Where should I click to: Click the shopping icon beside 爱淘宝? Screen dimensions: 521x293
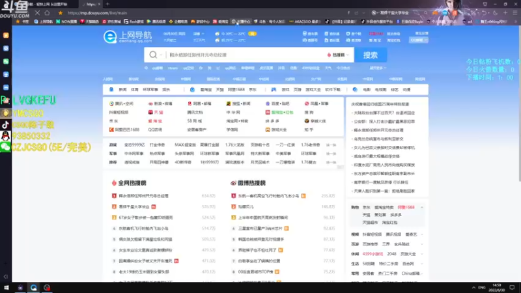192,90
